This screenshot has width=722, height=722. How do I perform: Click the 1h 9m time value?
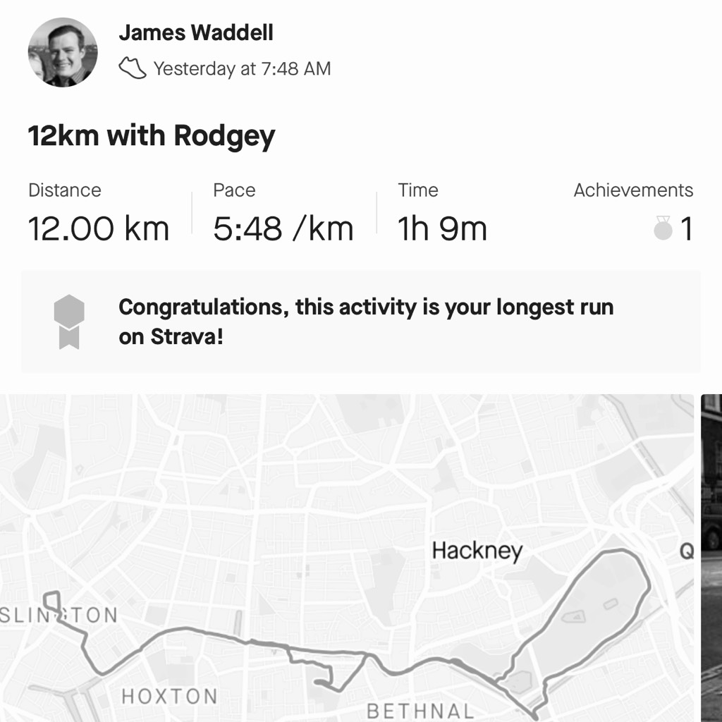pos(442,229)
